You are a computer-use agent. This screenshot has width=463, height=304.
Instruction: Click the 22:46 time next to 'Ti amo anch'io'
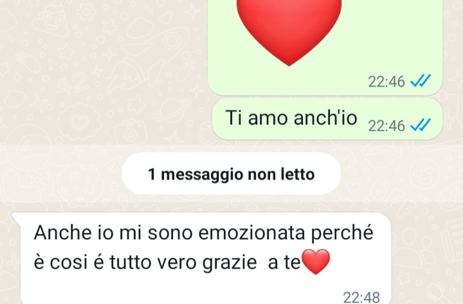(x=386, y=126)
